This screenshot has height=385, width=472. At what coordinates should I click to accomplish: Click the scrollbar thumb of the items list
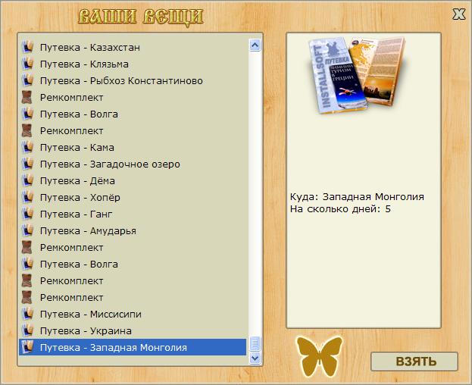[x=255, y=343]
